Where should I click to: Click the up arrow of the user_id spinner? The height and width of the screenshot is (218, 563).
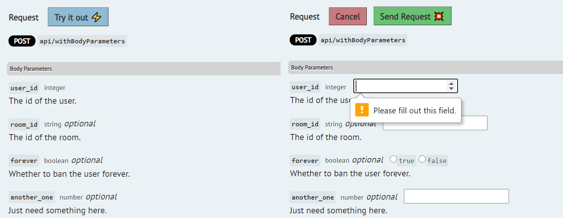click(451, 84)
